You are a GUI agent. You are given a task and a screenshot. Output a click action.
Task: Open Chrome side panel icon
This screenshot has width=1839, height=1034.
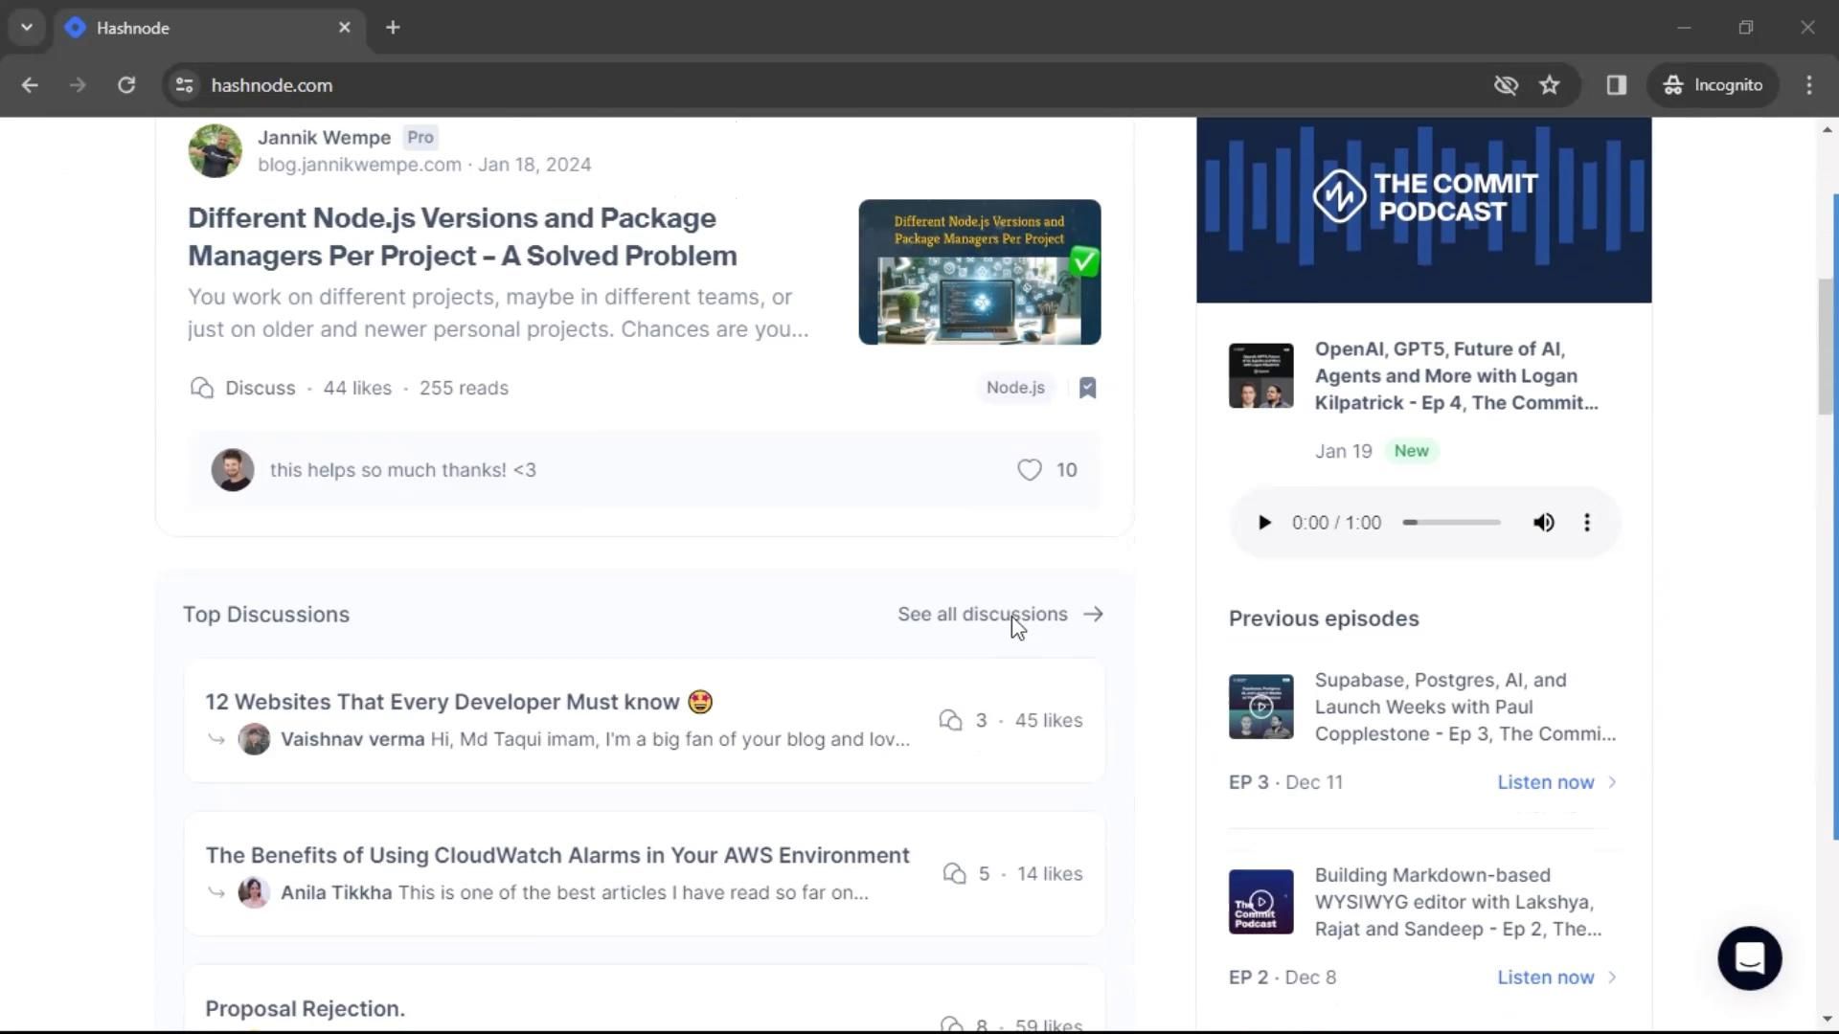[1617, 85]
